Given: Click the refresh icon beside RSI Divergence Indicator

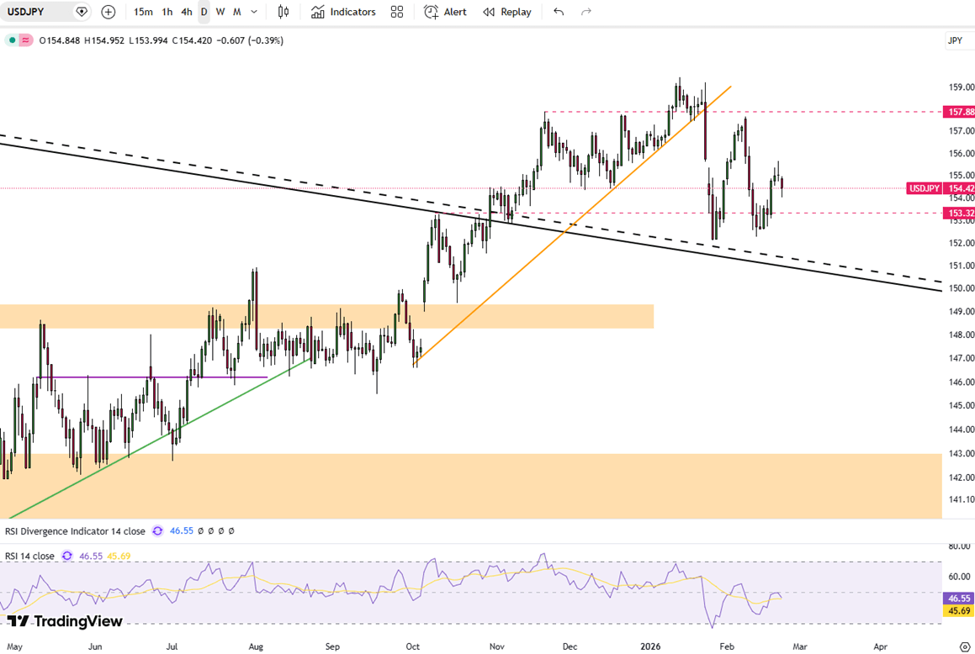Looking at the screenshot, I should coord(157,531).
